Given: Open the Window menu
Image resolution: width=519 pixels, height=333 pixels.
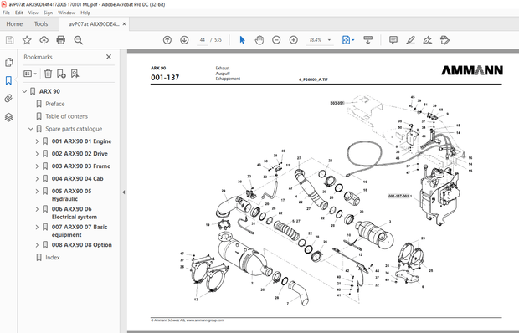Looking at the screenshot, I should click(66, 13).
